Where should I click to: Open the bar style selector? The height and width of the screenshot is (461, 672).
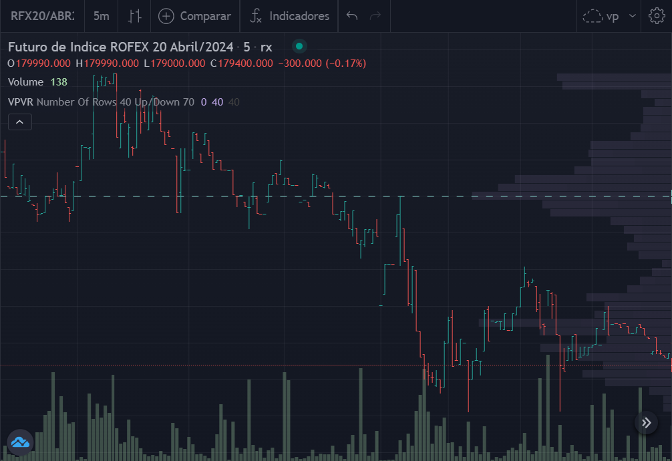[x=134, y=16]
